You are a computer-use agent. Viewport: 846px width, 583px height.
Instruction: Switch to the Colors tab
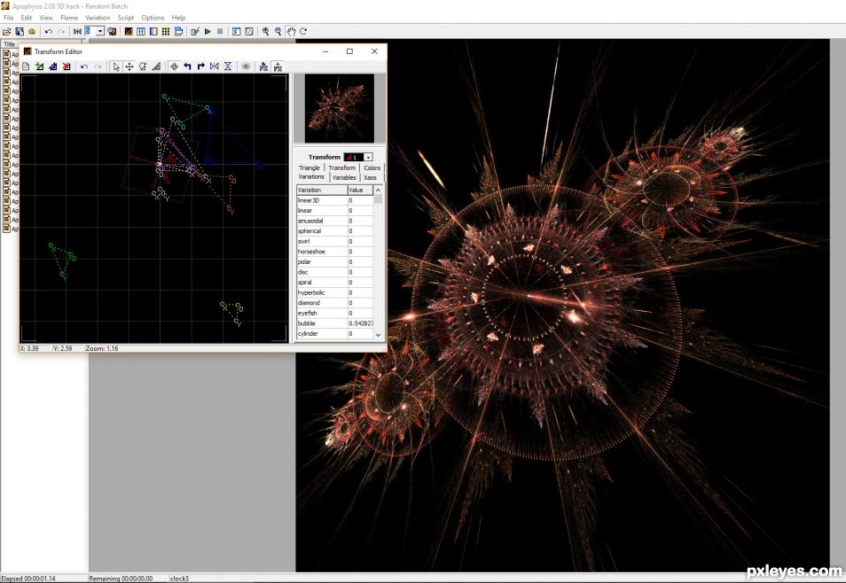click(372, 167)
